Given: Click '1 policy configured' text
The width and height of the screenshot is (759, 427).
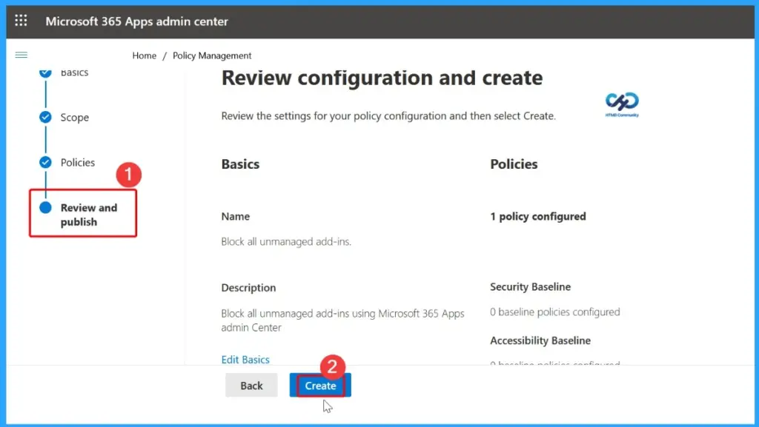Looking at the screenshot, I should tap(538, 216).
